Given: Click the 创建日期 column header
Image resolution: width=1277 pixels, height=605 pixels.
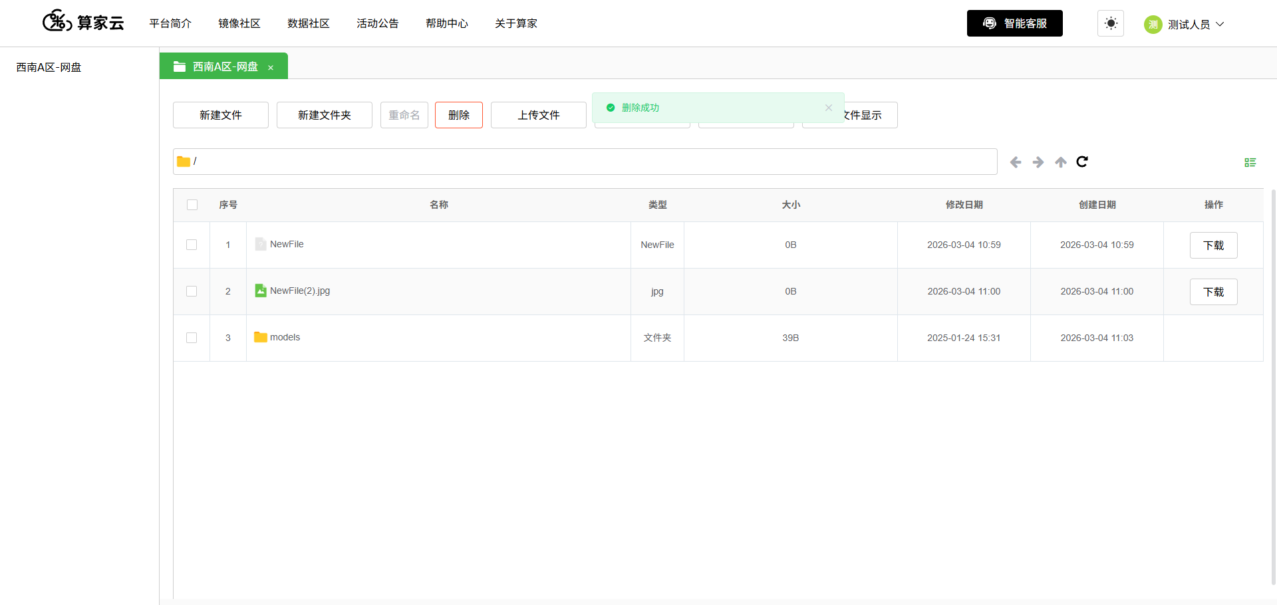Looking at the screenshot, I should [1097, 205].
